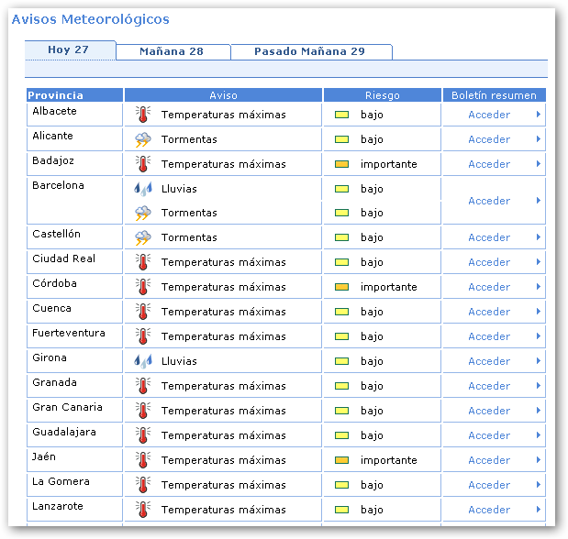Click storm icon in Castellón row
The height and width of the screenshot is (539, 568).
point(143,237)
